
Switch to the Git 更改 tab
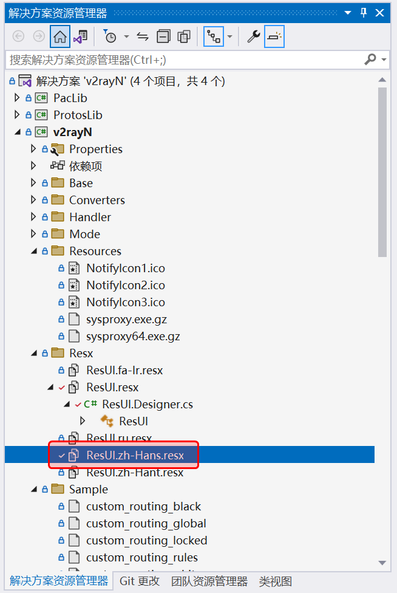click(140, 581)
